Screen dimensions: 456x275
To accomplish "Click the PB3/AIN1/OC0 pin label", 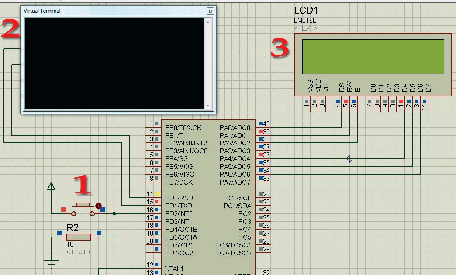I will [186, 151].
